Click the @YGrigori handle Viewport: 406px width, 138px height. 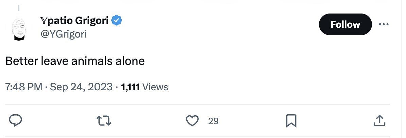[x=64, y=34]
